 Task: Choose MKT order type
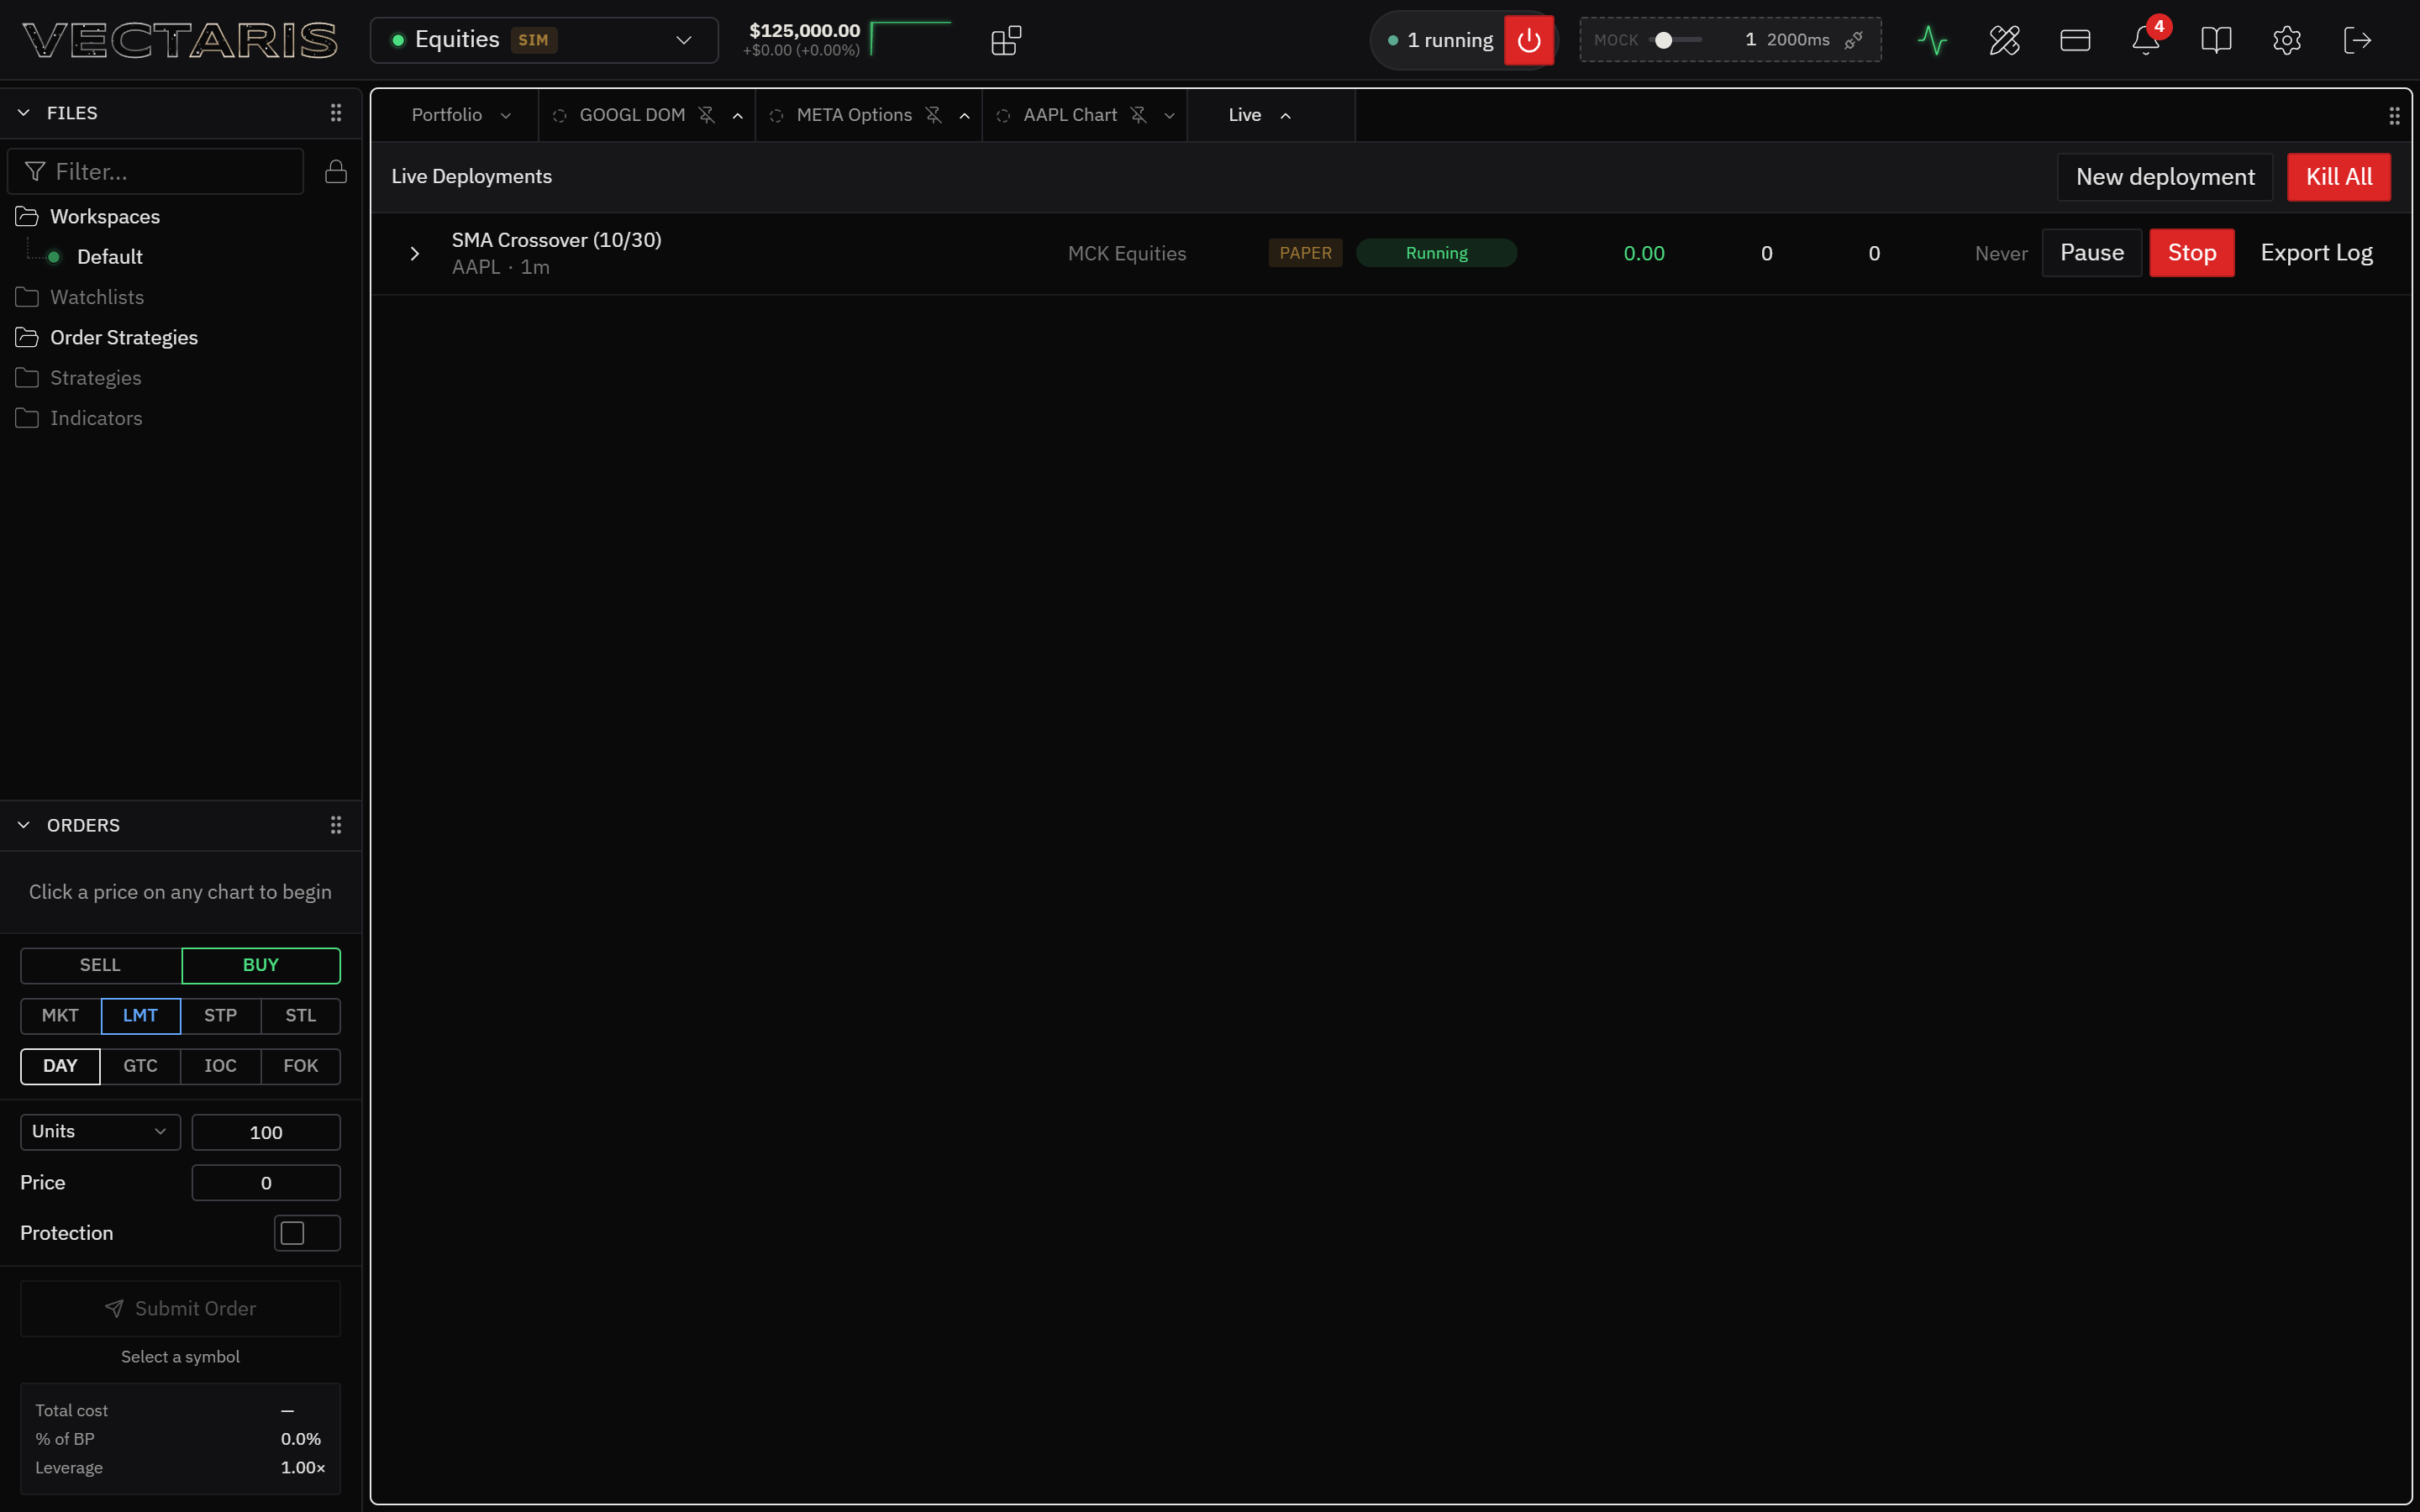point(60,1015)
